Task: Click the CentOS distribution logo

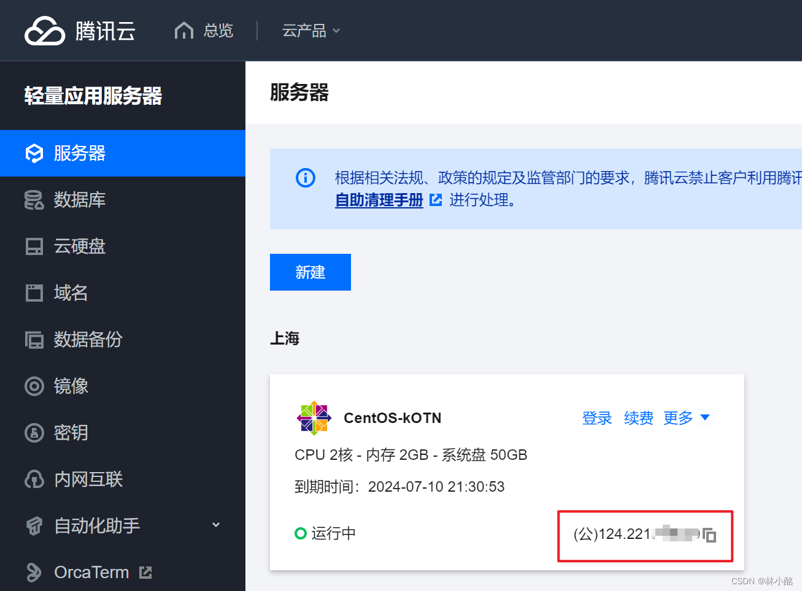Action: coord(314,418)
